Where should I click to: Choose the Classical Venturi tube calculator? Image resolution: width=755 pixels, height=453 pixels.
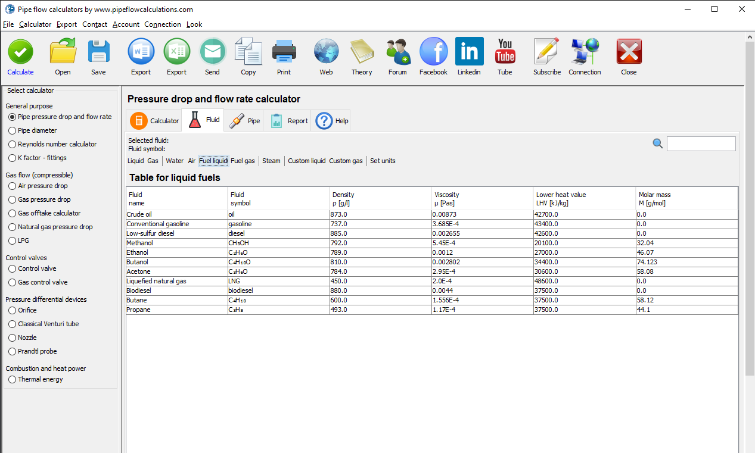point(13,324)
